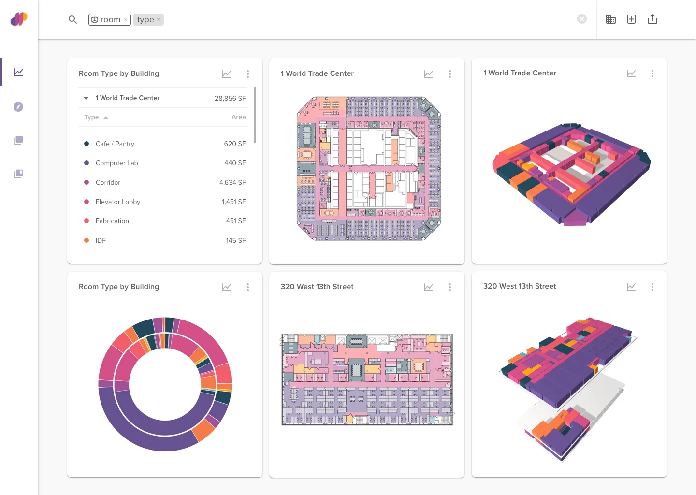Screen dimensions: 696x495
Task: Open options menu on 320 West 13th 3D card
Action: click(x=652, y=287)
